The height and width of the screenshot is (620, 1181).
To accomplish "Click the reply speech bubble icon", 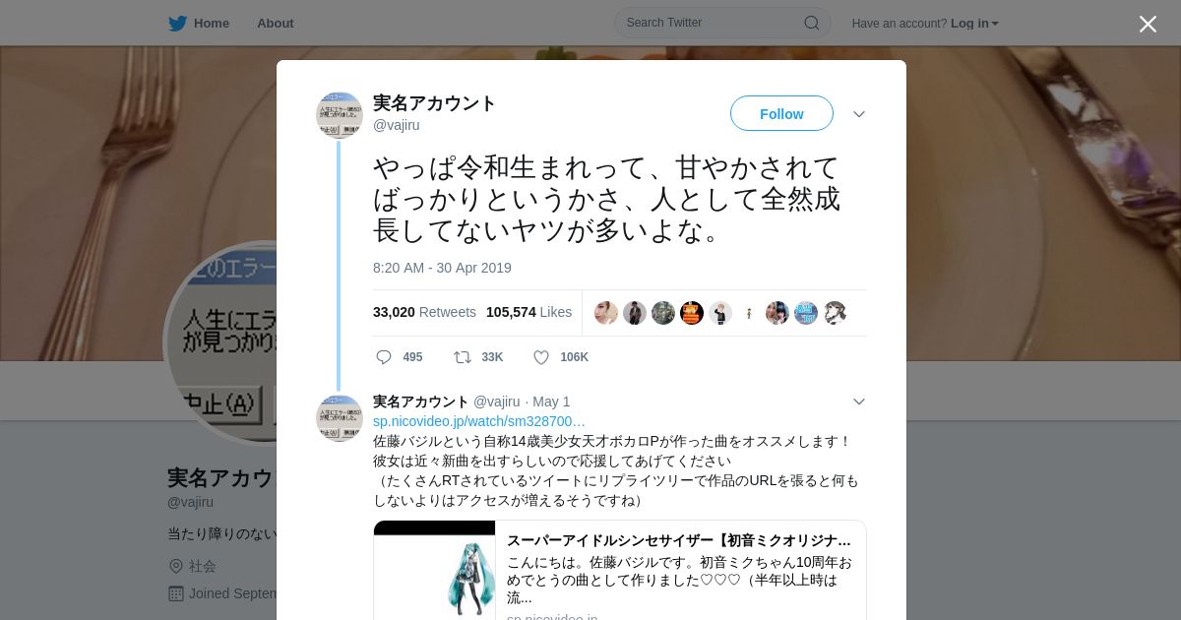I will pos(384,357).
